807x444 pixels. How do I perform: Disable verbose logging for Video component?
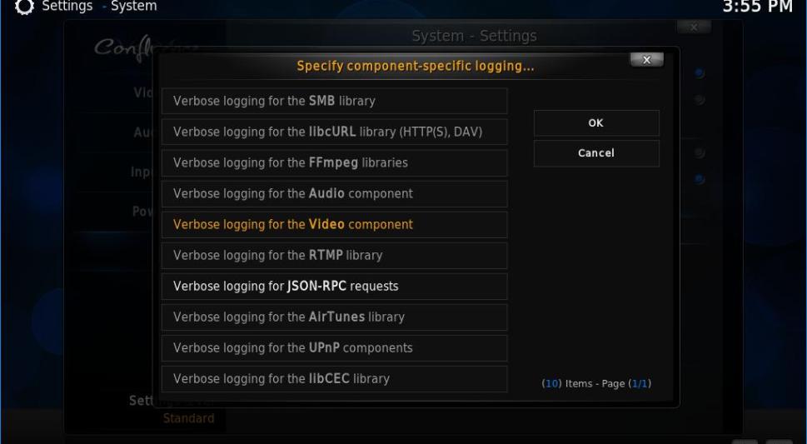334,224
